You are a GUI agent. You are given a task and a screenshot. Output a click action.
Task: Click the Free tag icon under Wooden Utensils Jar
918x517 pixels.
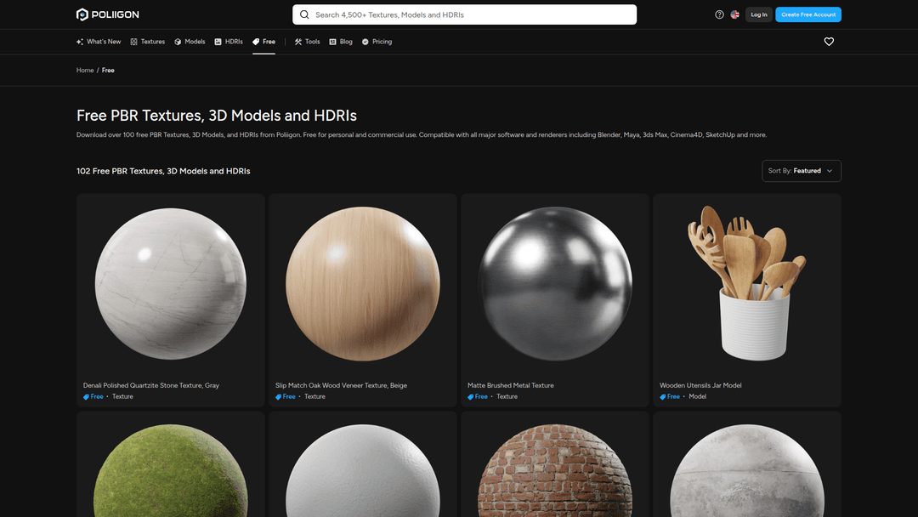pyautogui.click(x=663, y=397)
